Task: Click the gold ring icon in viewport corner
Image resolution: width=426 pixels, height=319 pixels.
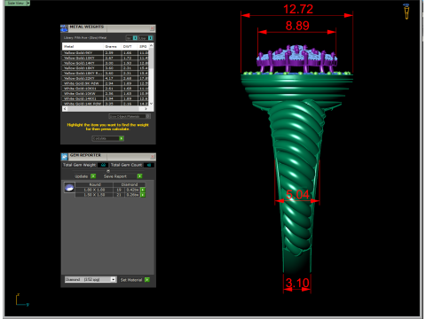Action: coord(406,12)
